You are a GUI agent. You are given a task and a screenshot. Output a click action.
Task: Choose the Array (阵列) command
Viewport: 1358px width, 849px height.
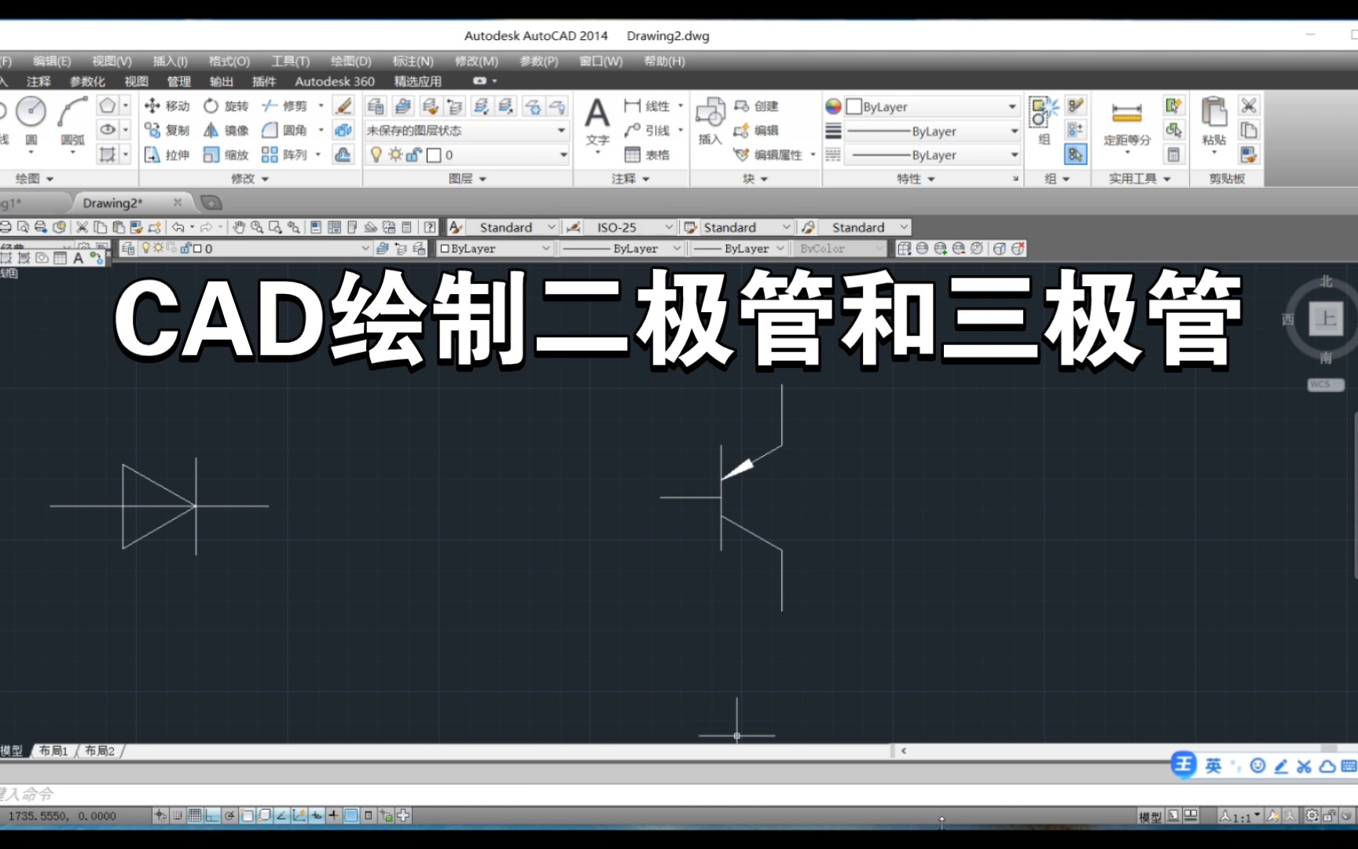coord(284,155)
